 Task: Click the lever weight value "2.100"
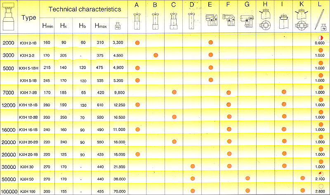point(320,179)
